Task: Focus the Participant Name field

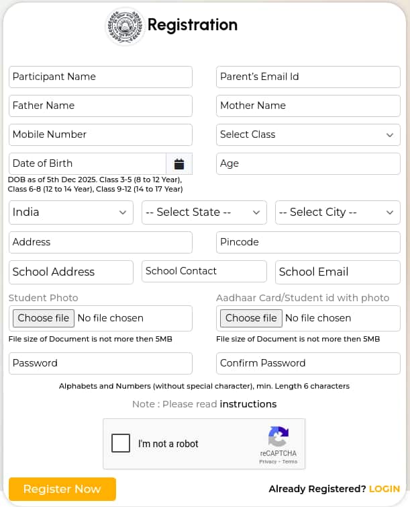Action: (101, 77)
